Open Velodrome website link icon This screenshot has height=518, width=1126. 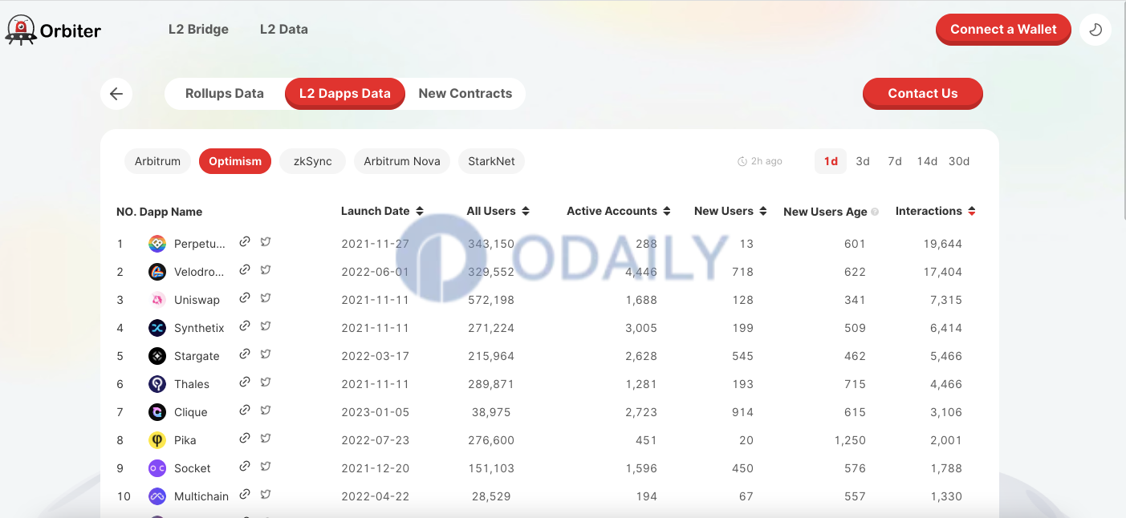pos(245,269)
